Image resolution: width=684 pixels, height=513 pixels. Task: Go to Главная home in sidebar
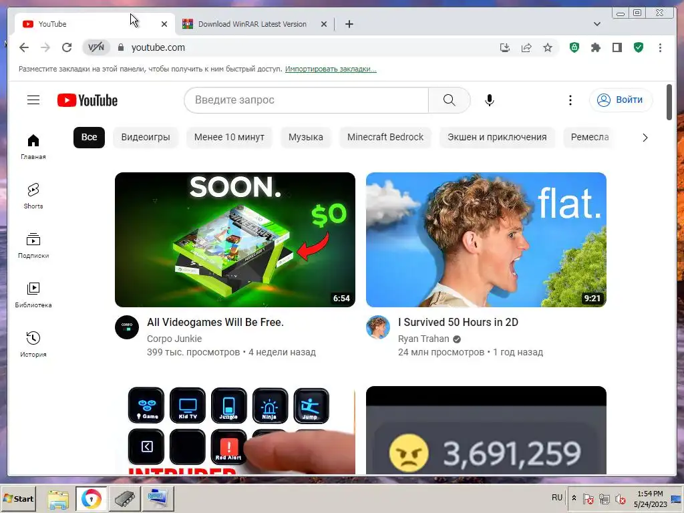point(33,147)
